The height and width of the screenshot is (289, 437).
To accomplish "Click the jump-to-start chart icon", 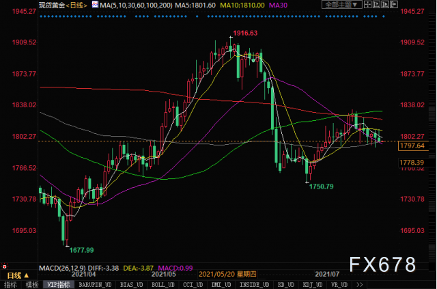I will click(376, 5).
